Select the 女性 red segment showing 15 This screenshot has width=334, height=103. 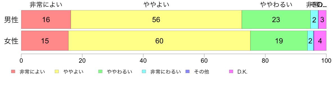tap(45, 41)
